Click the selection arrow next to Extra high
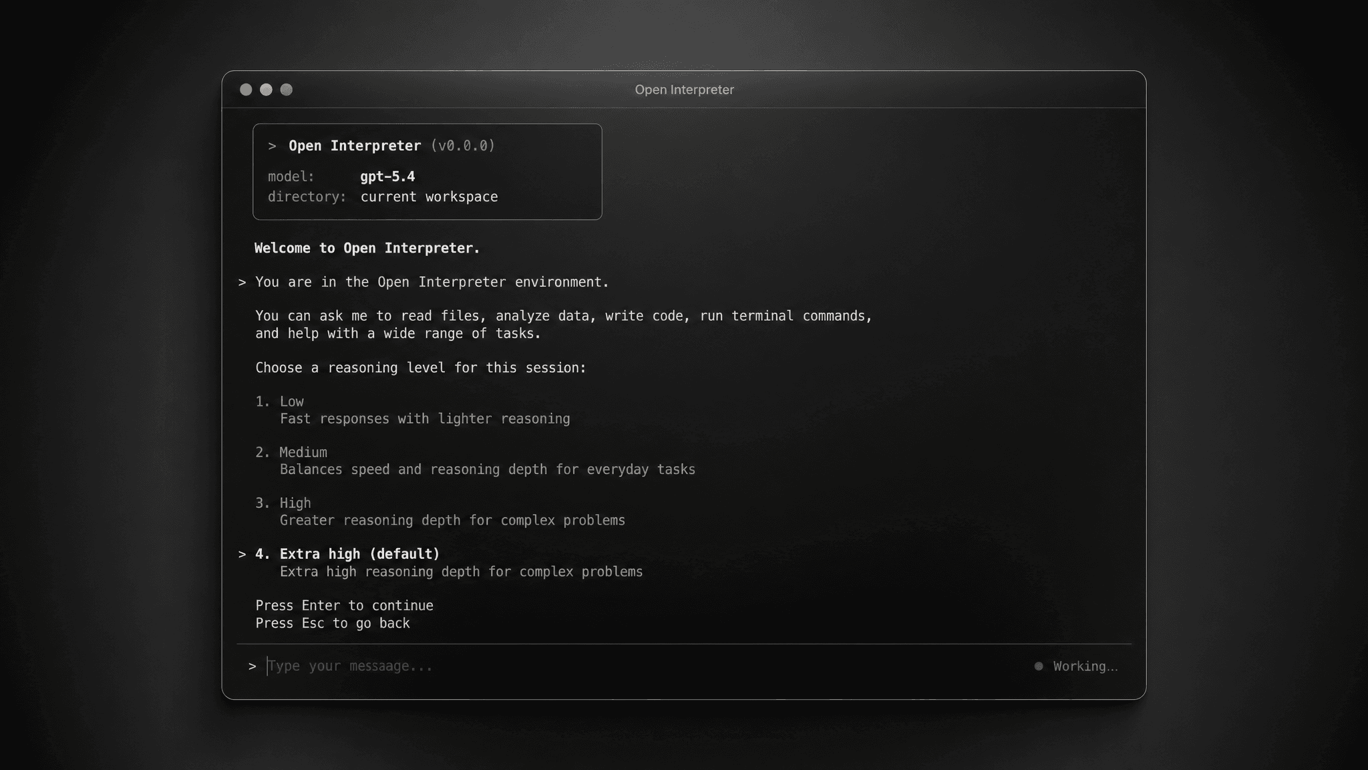Viewport: 1368px width, 770px height. tap(242, 554)
